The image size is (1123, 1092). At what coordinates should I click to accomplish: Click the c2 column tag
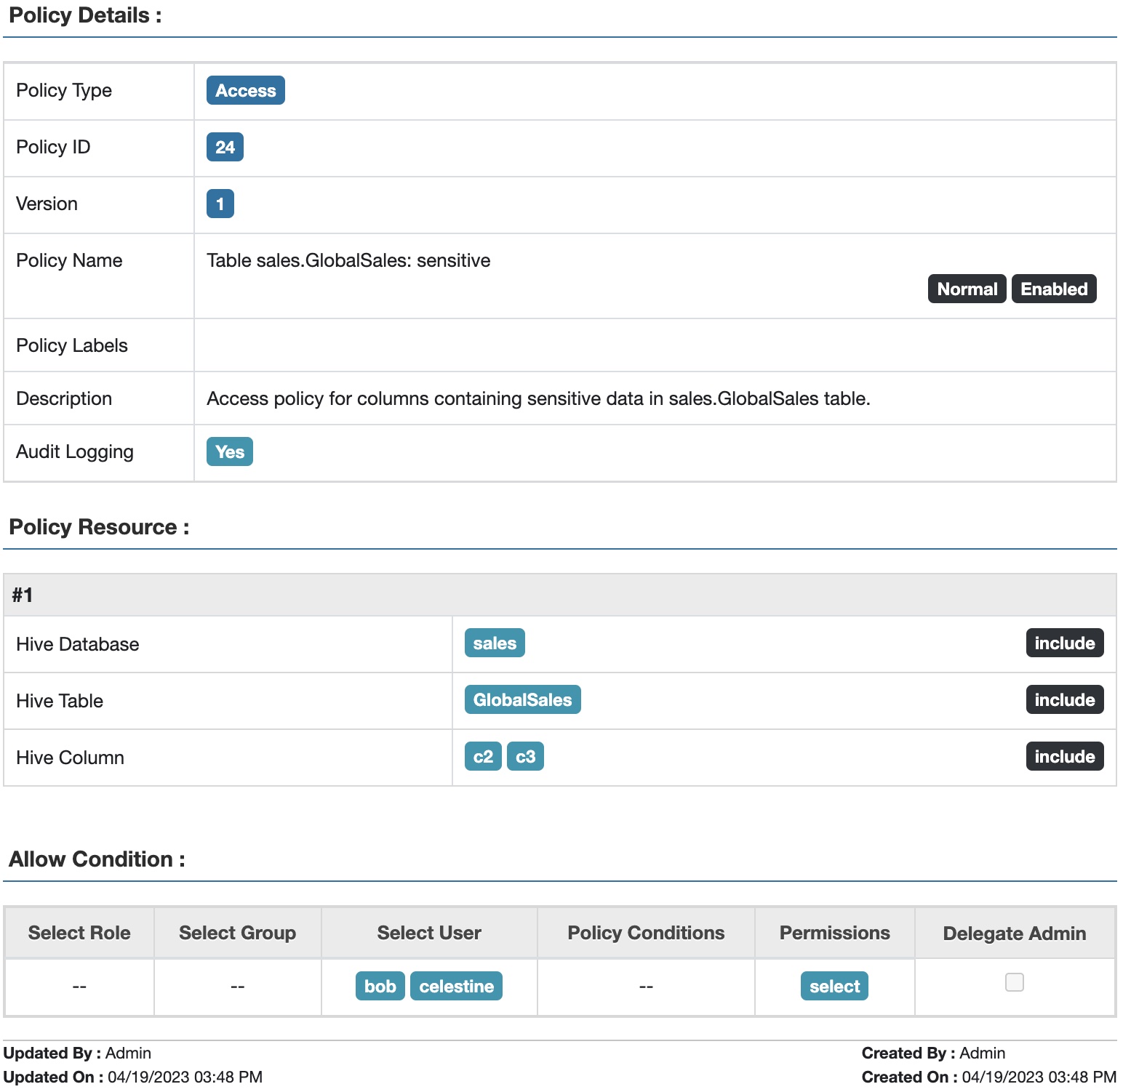click(483, 757)
